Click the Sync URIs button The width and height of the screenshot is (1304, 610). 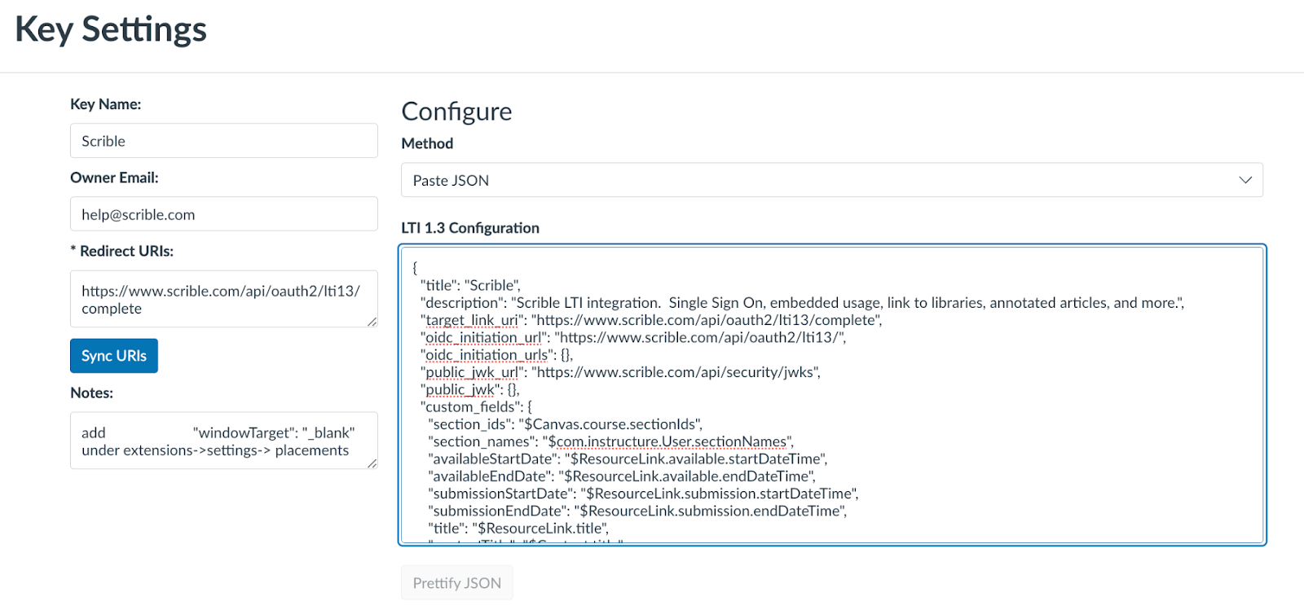coord(114,356)
